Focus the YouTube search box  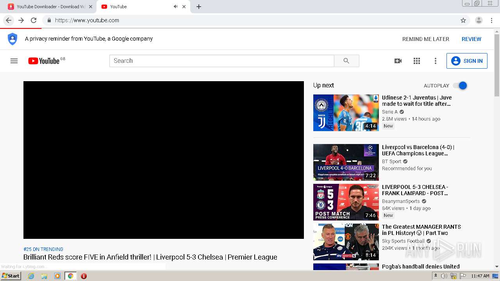click(221, 61)
